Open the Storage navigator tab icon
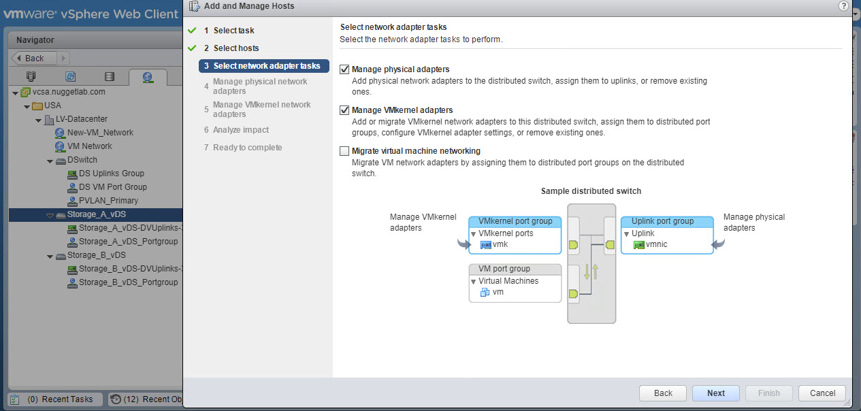This screenshot has width=861, height=411. click(x=110, y=76)
